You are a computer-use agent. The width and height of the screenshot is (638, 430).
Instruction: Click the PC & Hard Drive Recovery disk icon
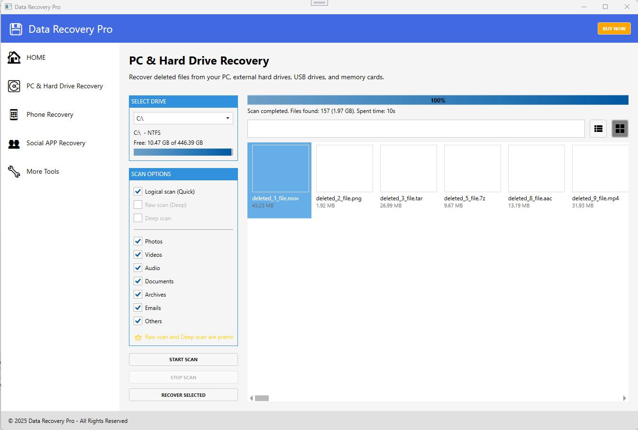click(14, 86)
